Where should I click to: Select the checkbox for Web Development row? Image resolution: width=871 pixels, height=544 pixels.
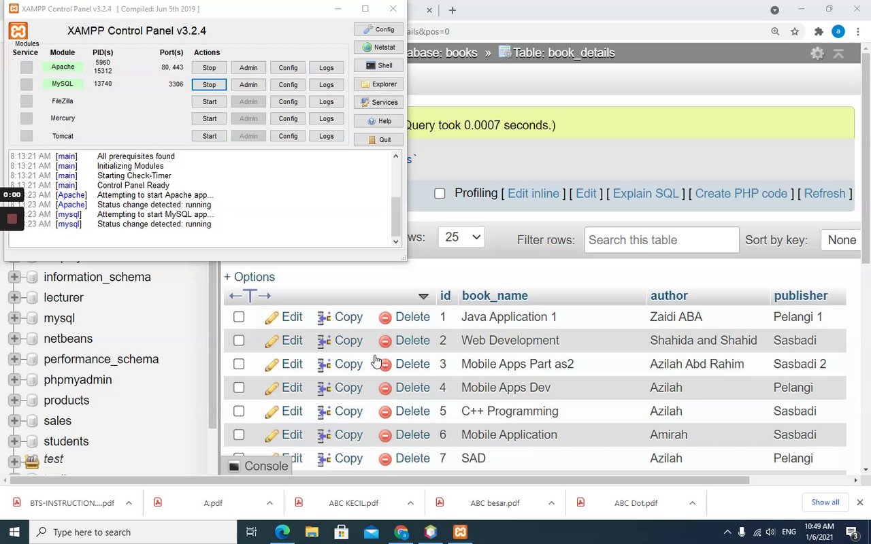(239, 341)
